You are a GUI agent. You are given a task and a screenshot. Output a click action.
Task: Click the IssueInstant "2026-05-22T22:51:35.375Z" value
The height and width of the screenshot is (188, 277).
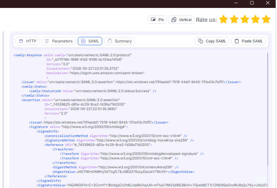pos(95,69)
